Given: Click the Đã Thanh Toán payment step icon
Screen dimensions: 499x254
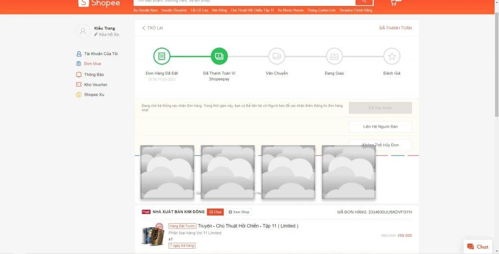Looking at the screenshot, I should (219, 57).
